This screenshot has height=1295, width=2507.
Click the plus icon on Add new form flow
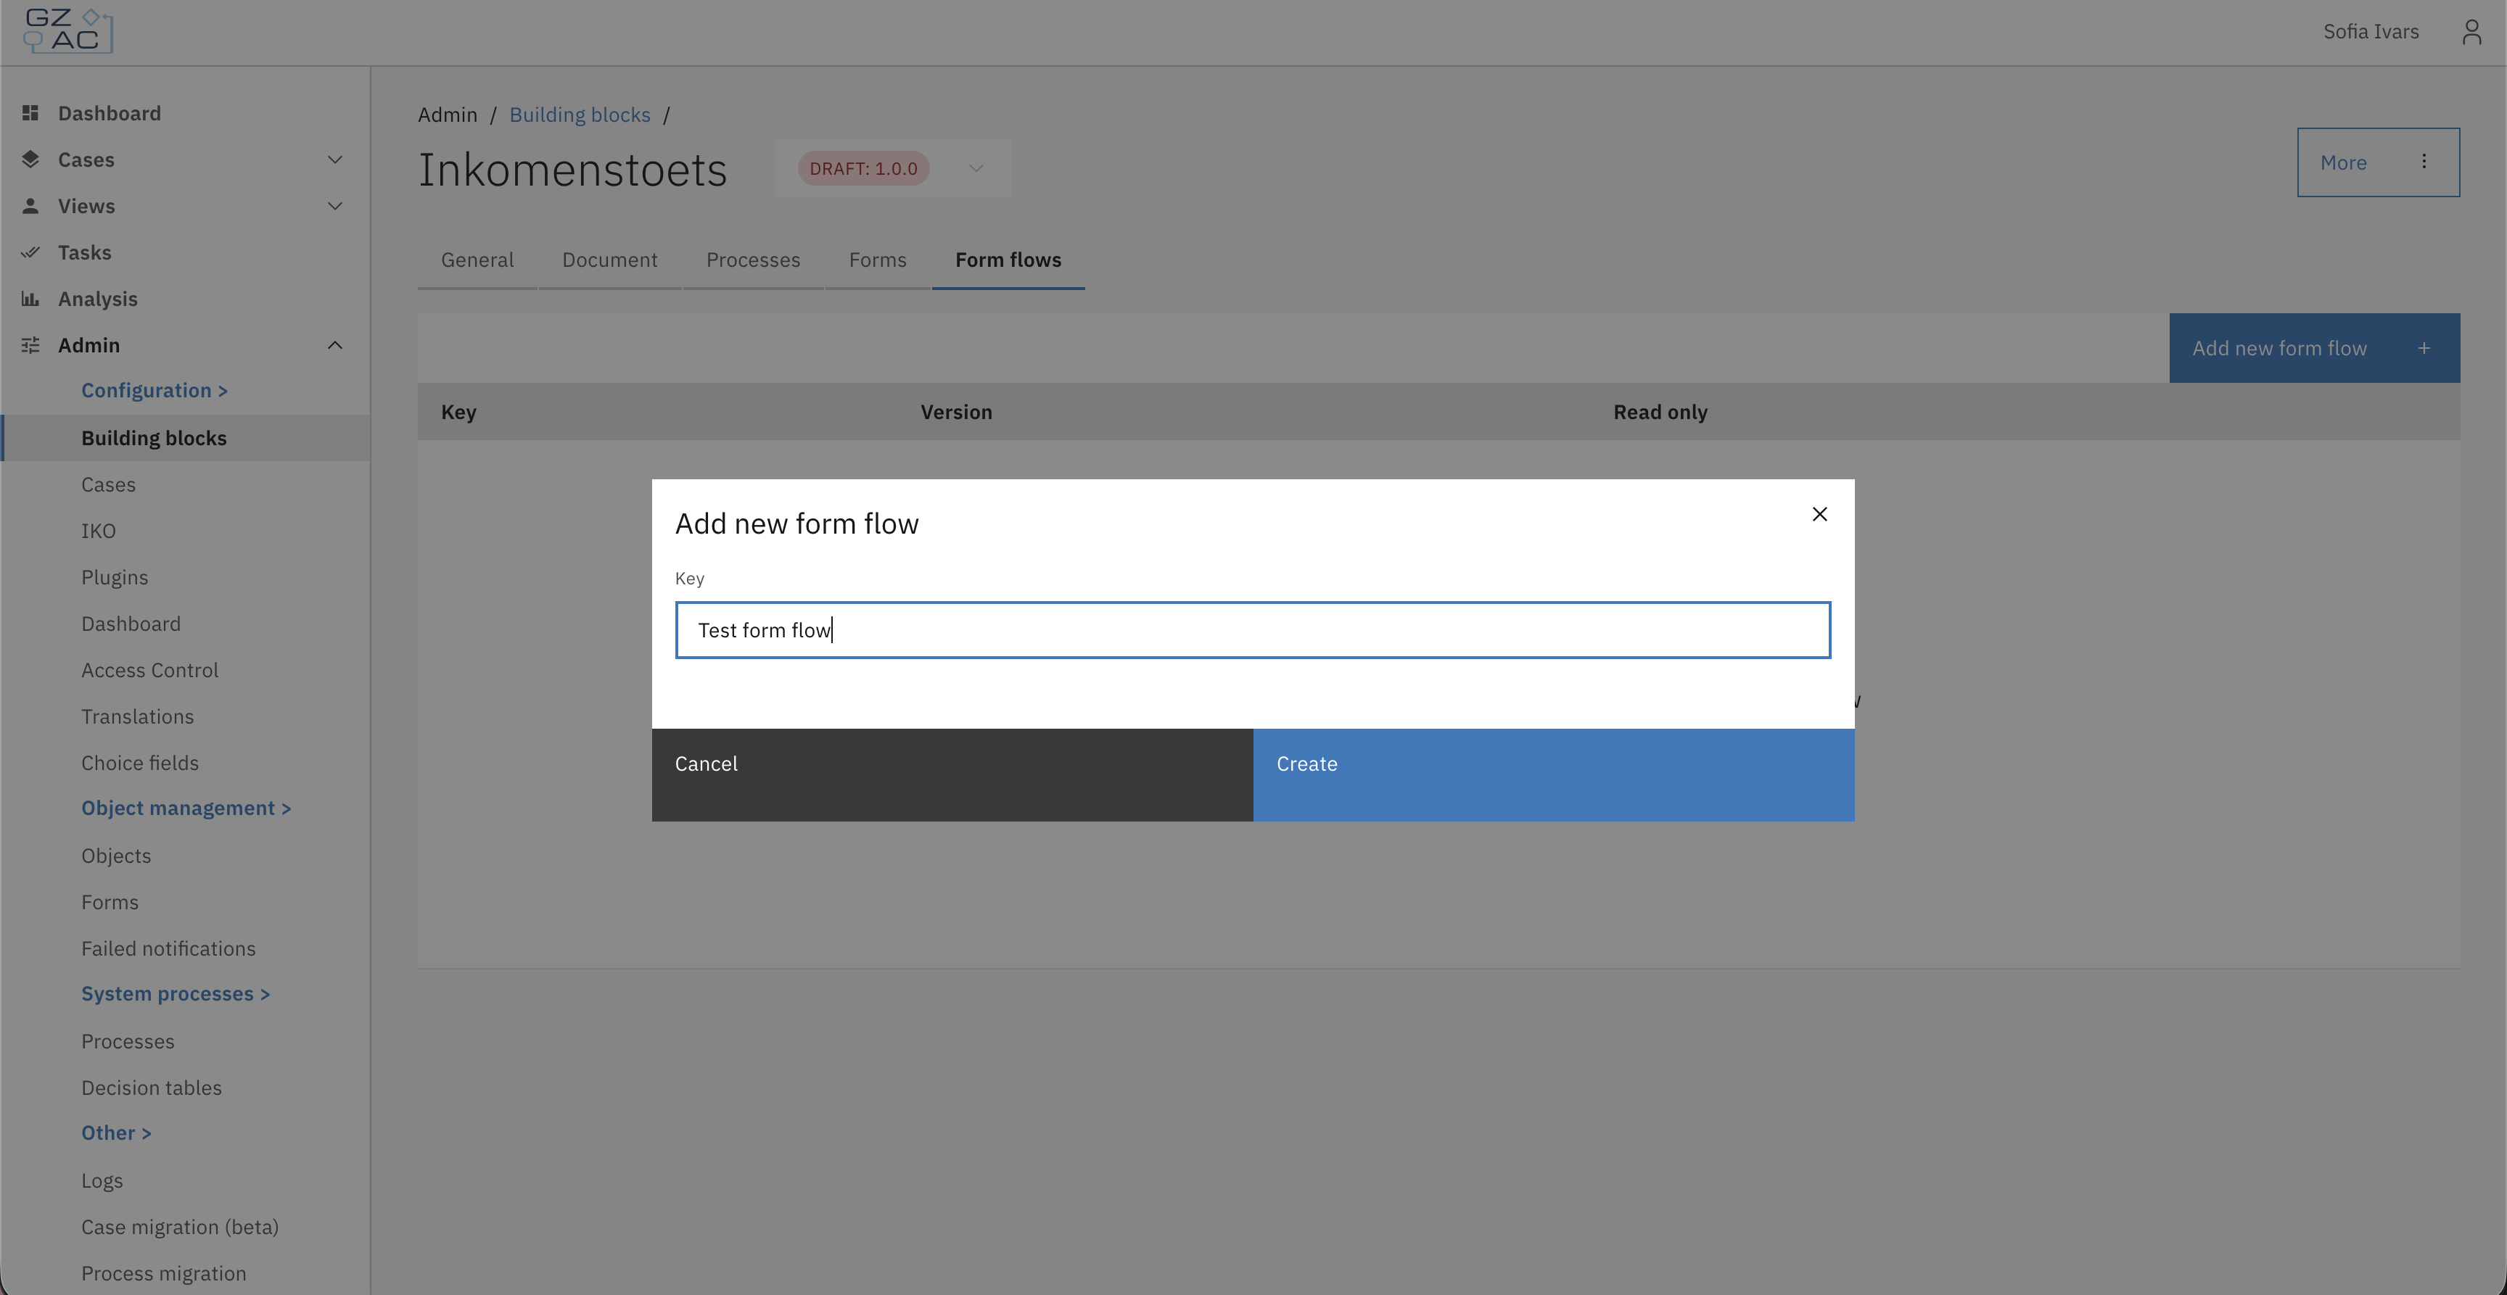[2424, 348]
